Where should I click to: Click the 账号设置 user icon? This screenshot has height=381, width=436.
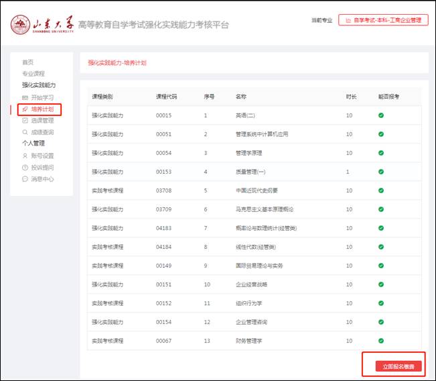(25, 156)
